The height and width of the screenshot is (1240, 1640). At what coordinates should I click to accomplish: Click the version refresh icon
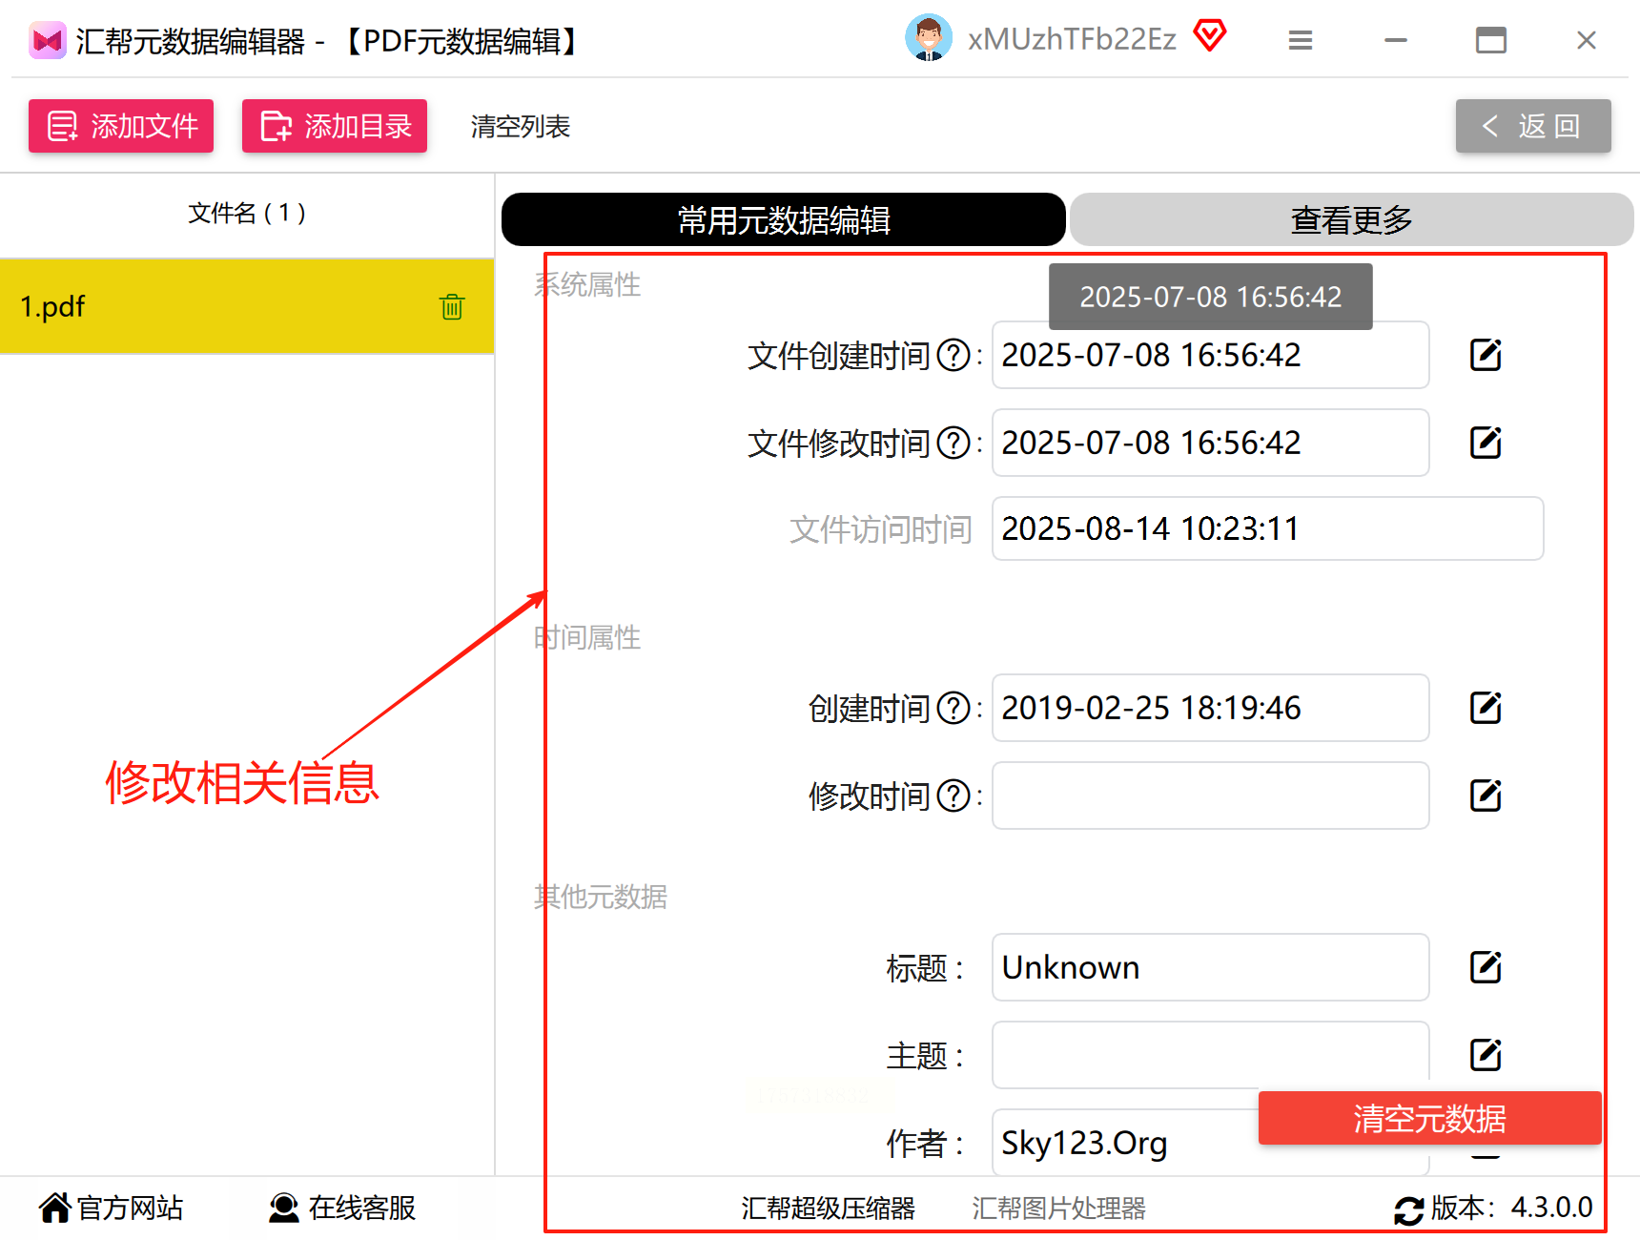click(x=1408, y=1209)
